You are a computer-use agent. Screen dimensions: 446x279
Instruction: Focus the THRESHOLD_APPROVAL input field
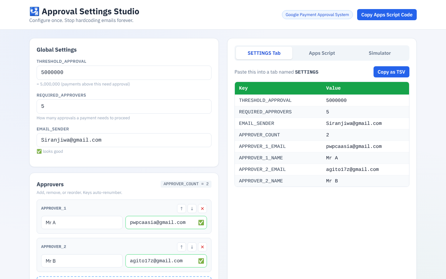coord(124,73)
